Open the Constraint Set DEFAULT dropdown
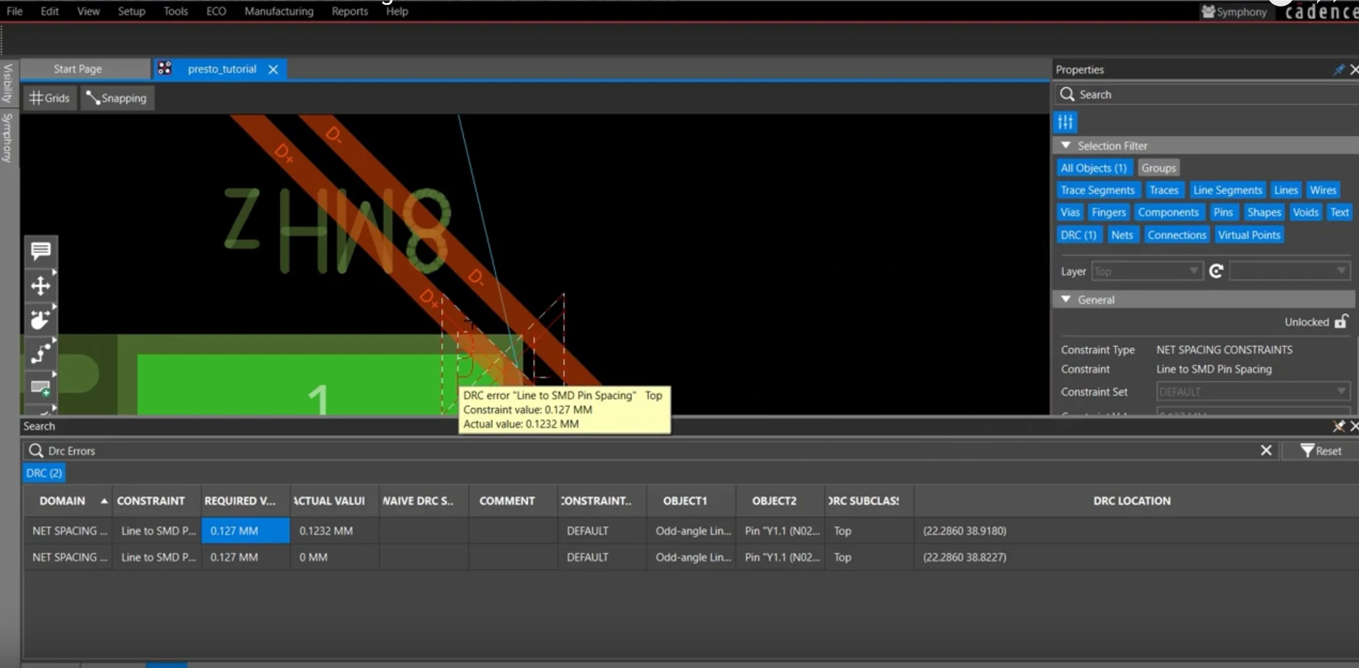The height and width of the screenshot is (668, 1359). 1254,392
